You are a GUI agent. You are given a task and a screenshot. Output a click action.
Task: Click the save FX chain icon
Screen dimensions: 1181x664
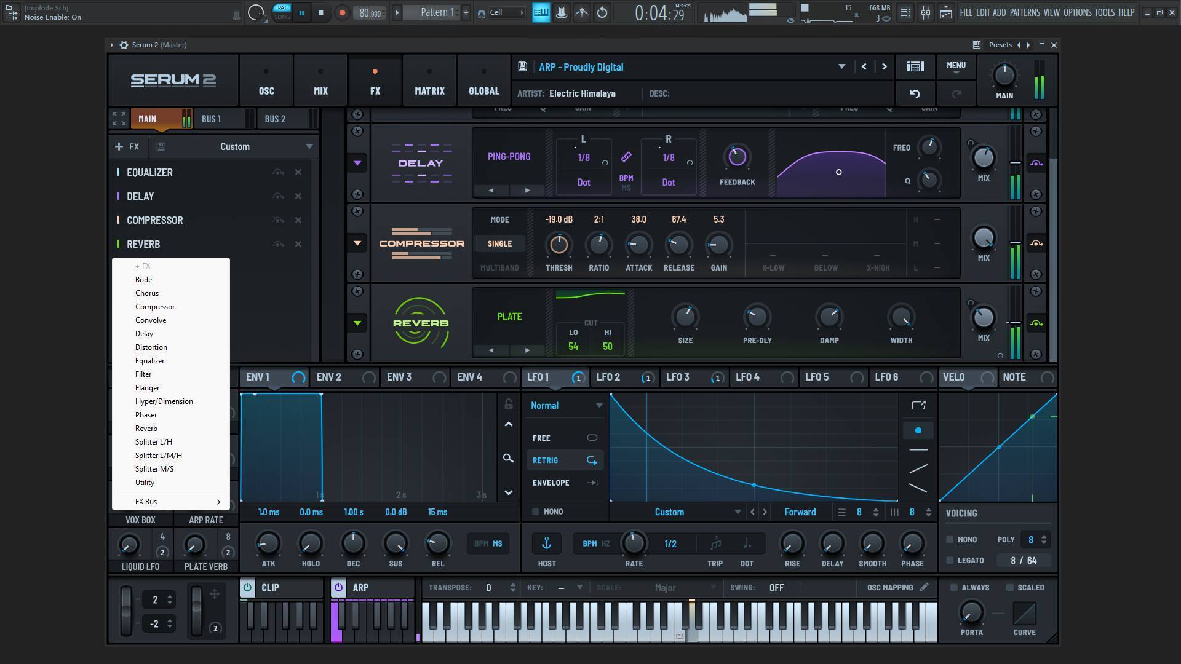pos(161,146)
